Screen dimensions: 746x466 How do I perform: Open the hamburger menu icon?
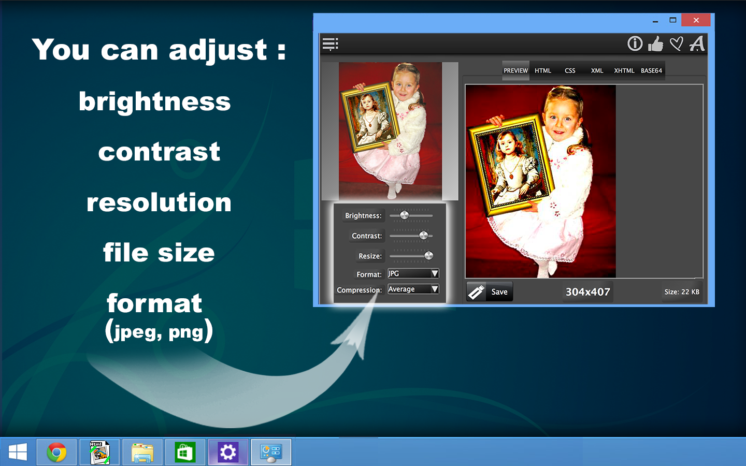330,44
